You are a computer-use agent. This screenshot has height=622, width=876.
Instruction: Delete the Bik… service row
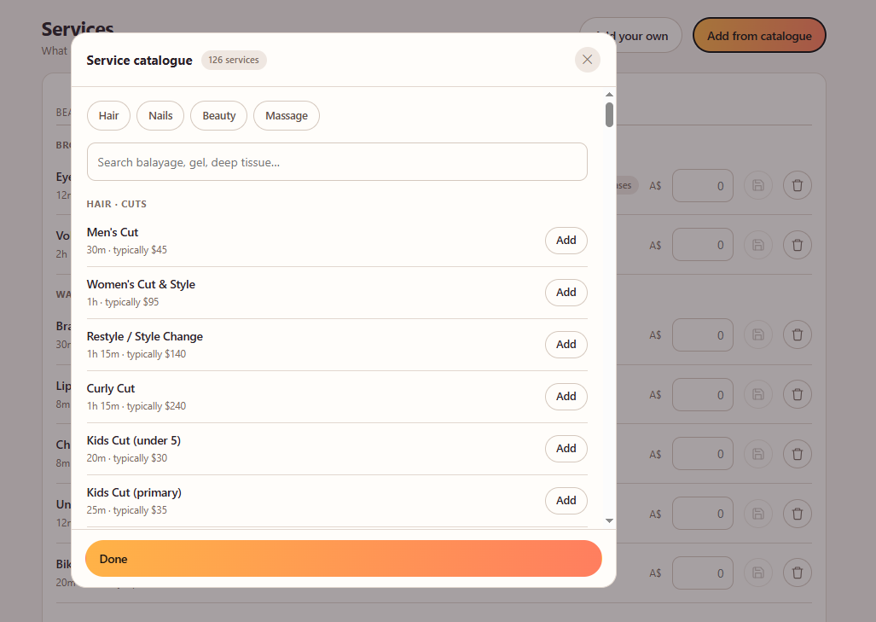798,573
